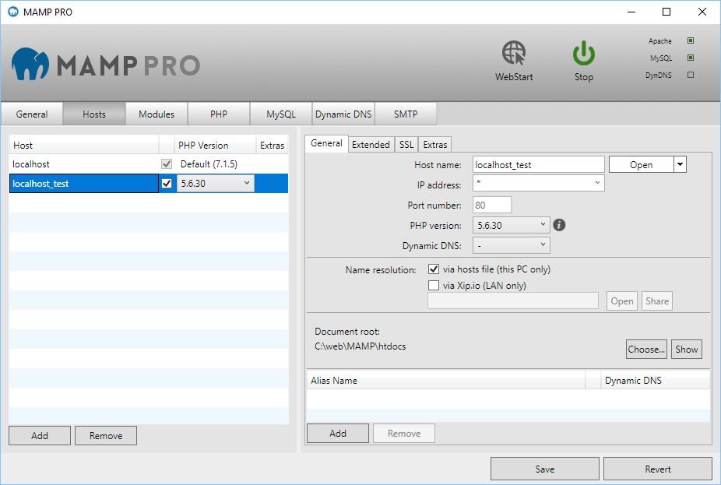Screen dimensions: 721x485
Task: Click the green Stop power icon
Action: click(x=583, y=53)
